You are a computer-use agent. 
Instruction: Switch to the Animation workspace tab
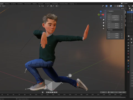tap(41, 4)
